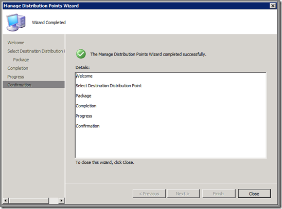The image size is (282, 209).
Task: Click the 'Details:' label
Action: tap(82, 67)
